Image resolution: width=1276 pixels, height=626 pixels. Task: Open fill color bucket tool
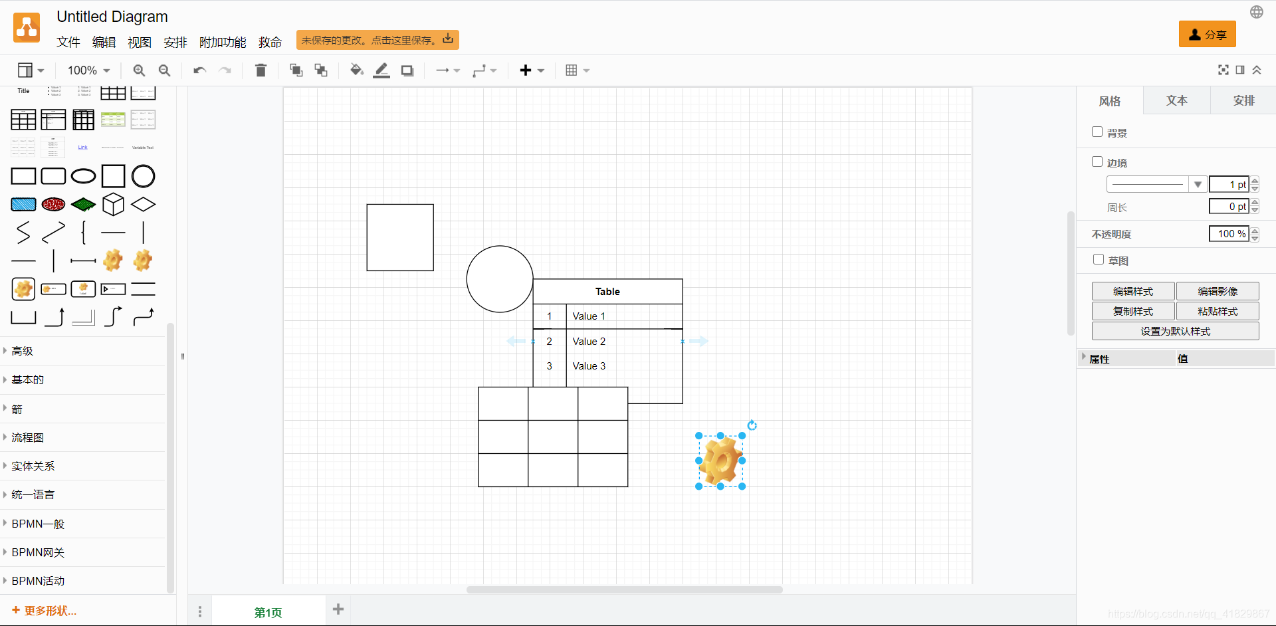(357, 70)
